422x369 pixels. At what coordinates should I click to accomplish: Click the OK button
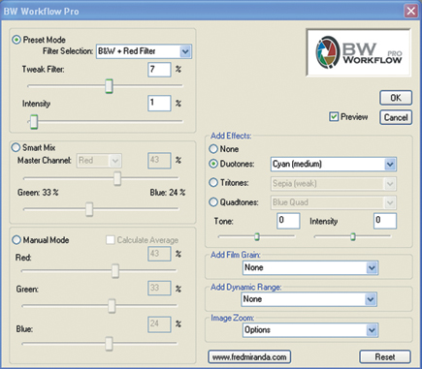pyautogui.click(x=396, y=98)
